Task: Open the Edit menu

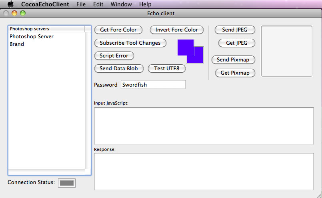Action: (x=98, y=4)
